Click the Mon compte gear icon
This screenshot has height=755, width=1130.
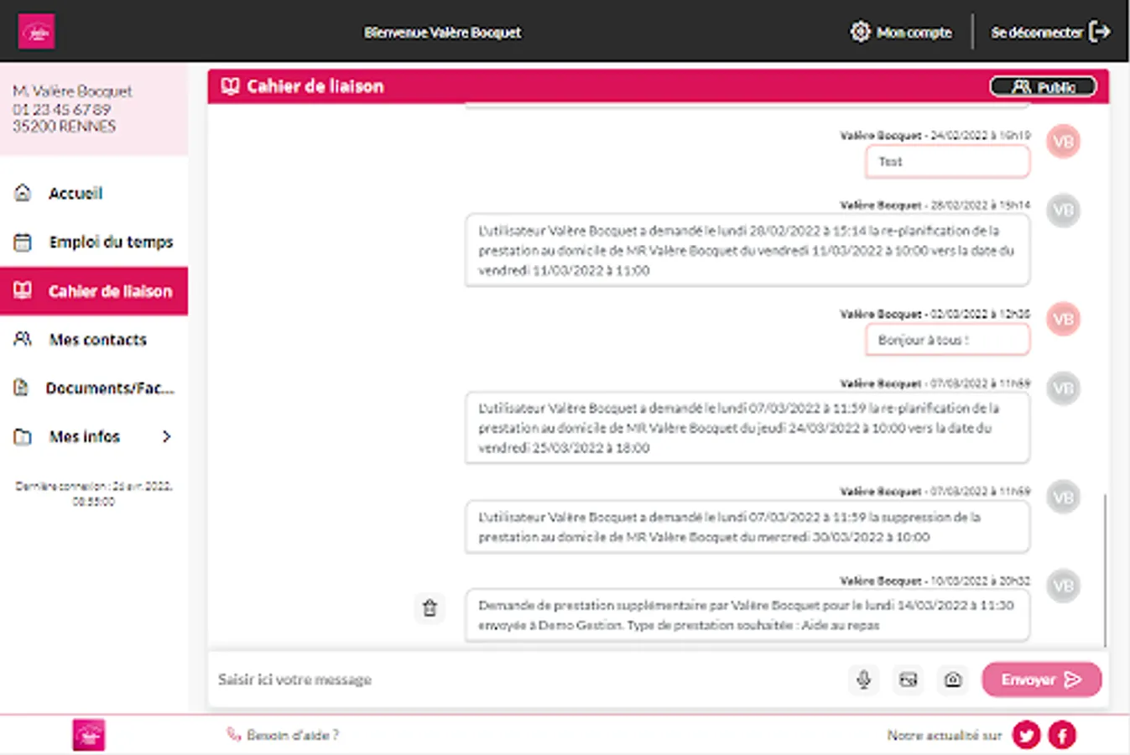(860, 32)
